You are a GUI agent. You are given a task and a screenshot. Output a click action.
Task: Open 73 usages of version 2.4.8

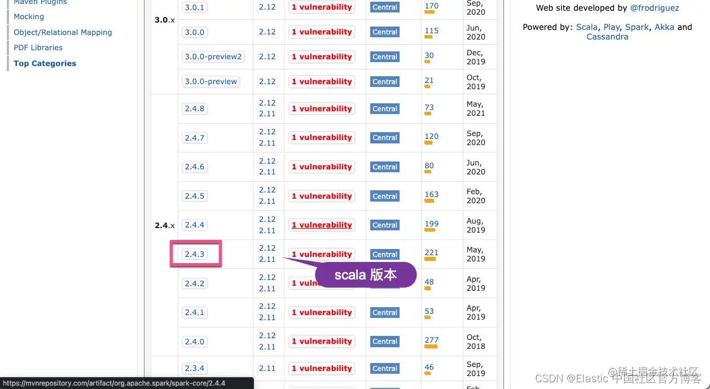click(429, 107)
